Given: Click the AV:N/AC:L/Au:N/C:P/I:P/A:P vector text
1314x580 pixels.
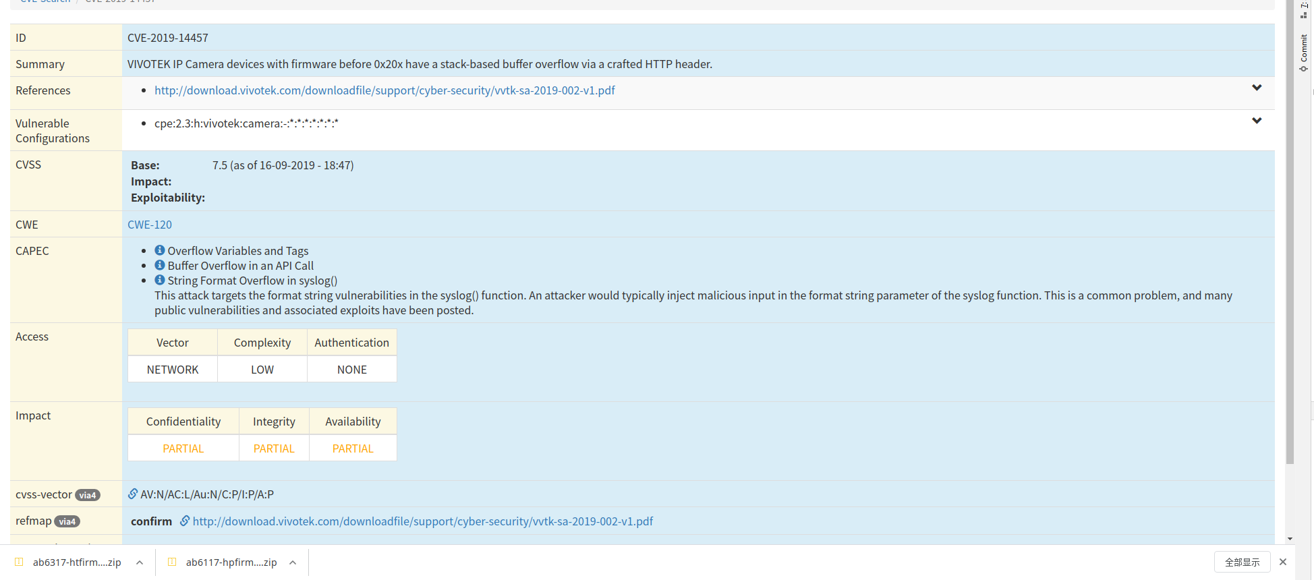Looking at the screenshot, I should pos(207,494).
